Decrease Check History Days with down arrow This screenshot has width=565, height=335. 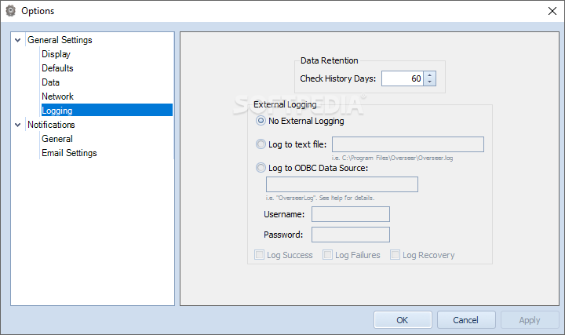point(429,82)
